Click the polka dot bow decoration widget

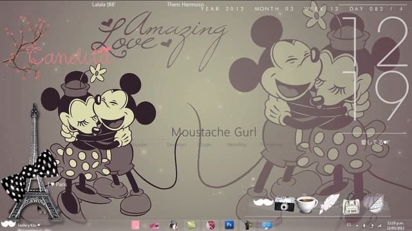pos(30,175)
